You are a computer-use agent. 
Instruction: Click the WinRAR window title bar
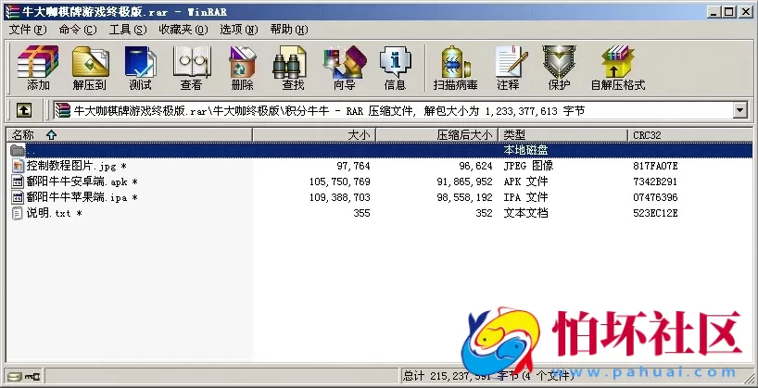pyautogui.click(x=379, y=12)
